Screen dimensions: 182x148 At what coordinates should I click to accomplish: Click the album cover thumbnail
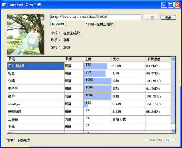(26, 34)
